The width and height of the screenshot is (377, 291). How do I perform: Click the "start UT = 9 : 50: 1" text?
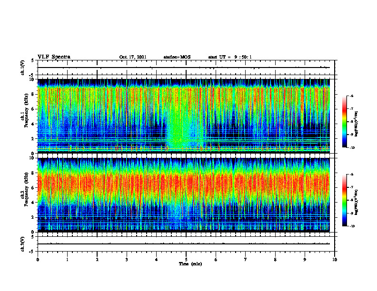click(230, 57)
